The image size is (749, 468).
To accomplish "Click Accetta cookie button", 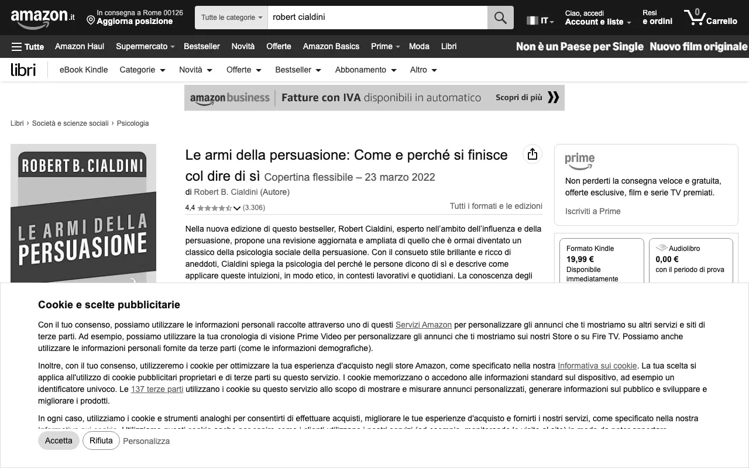I will click(59, 441).
